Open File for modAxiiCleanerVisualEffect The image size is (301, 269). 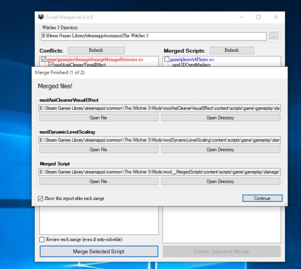[99, 118]
